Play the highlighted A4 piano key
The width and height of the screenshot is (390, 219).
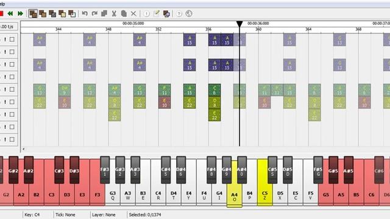[234, 196]
